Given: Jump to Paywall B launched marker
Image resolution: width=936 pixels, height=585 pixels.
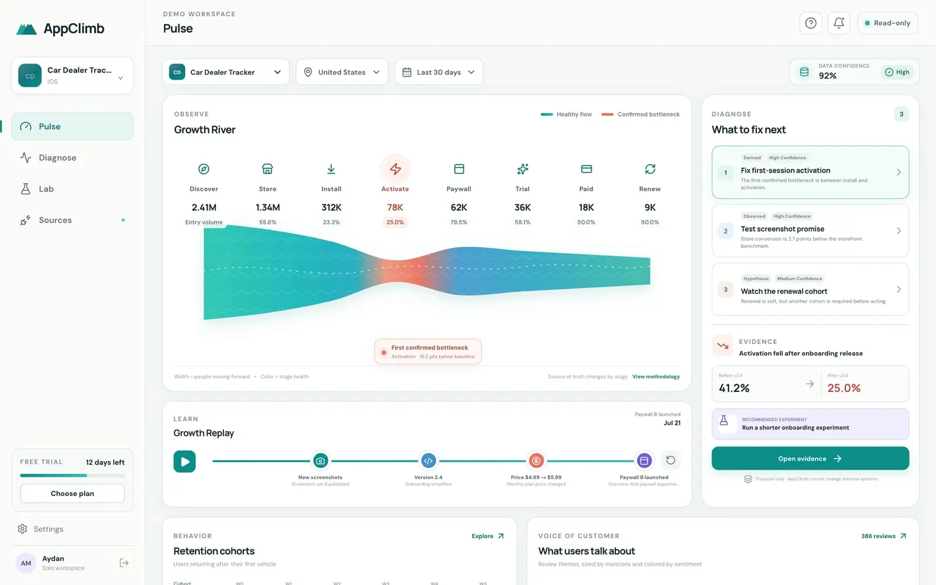Looking at the screenshot, I should 644,461.
